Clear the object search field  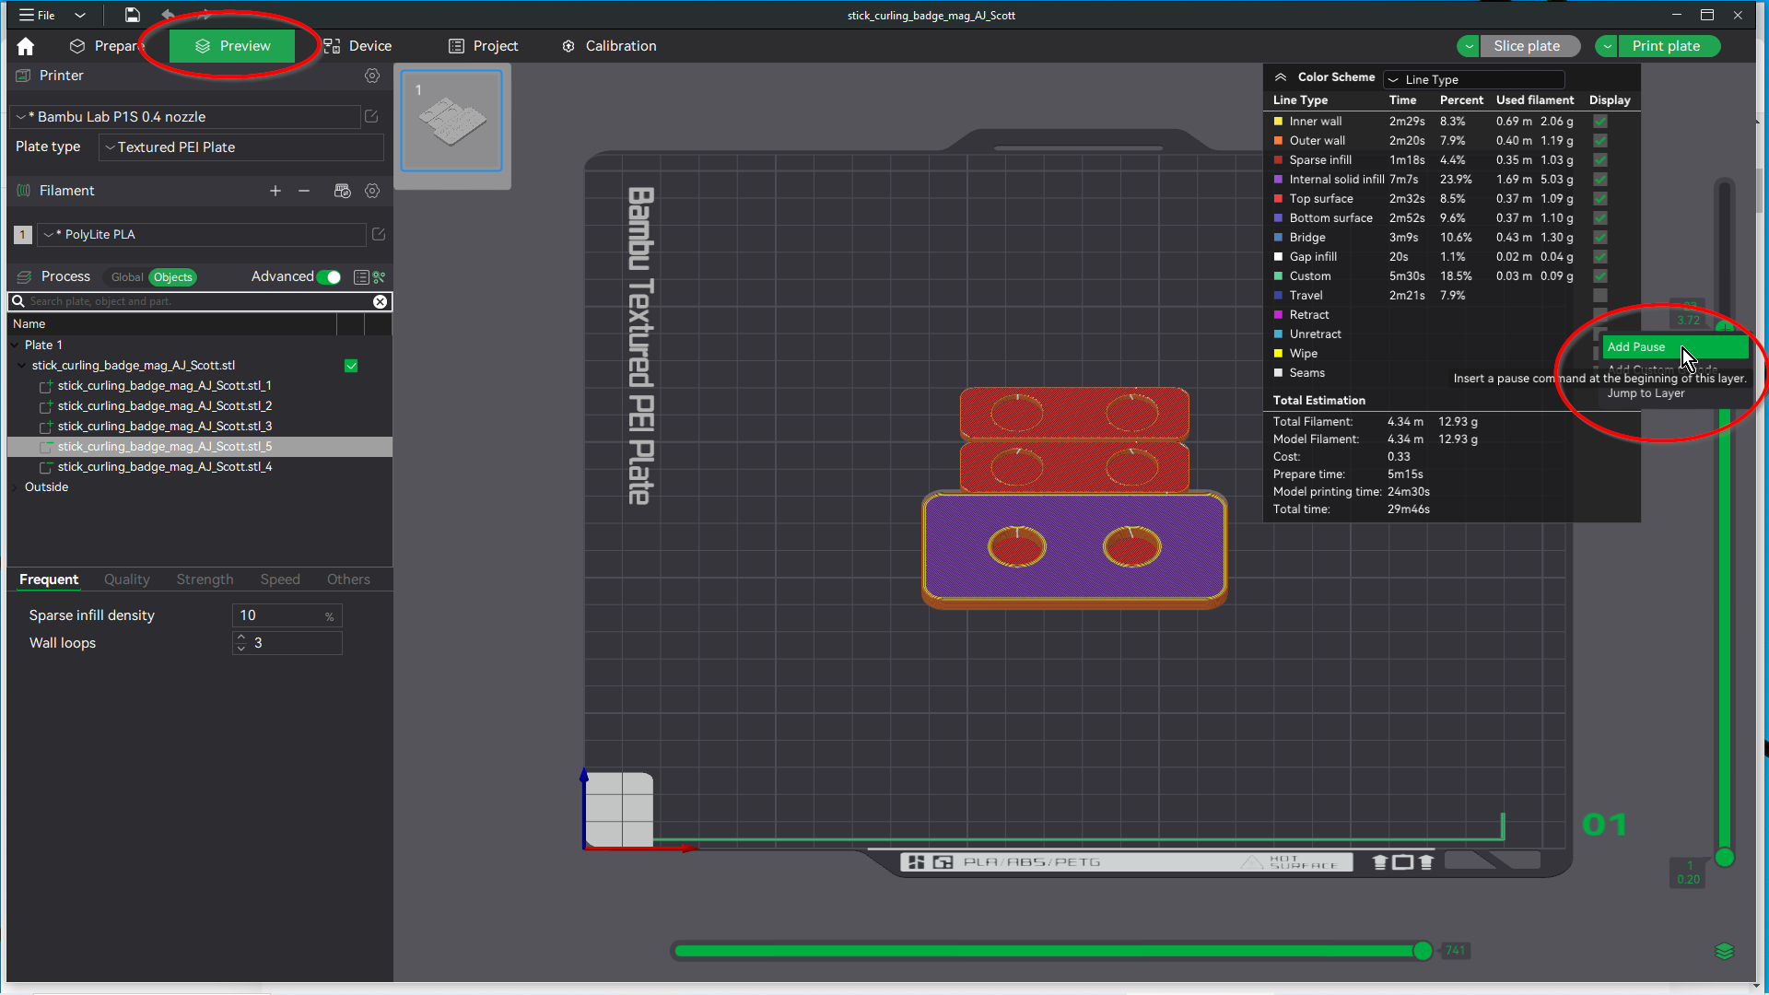coord(380,301)
